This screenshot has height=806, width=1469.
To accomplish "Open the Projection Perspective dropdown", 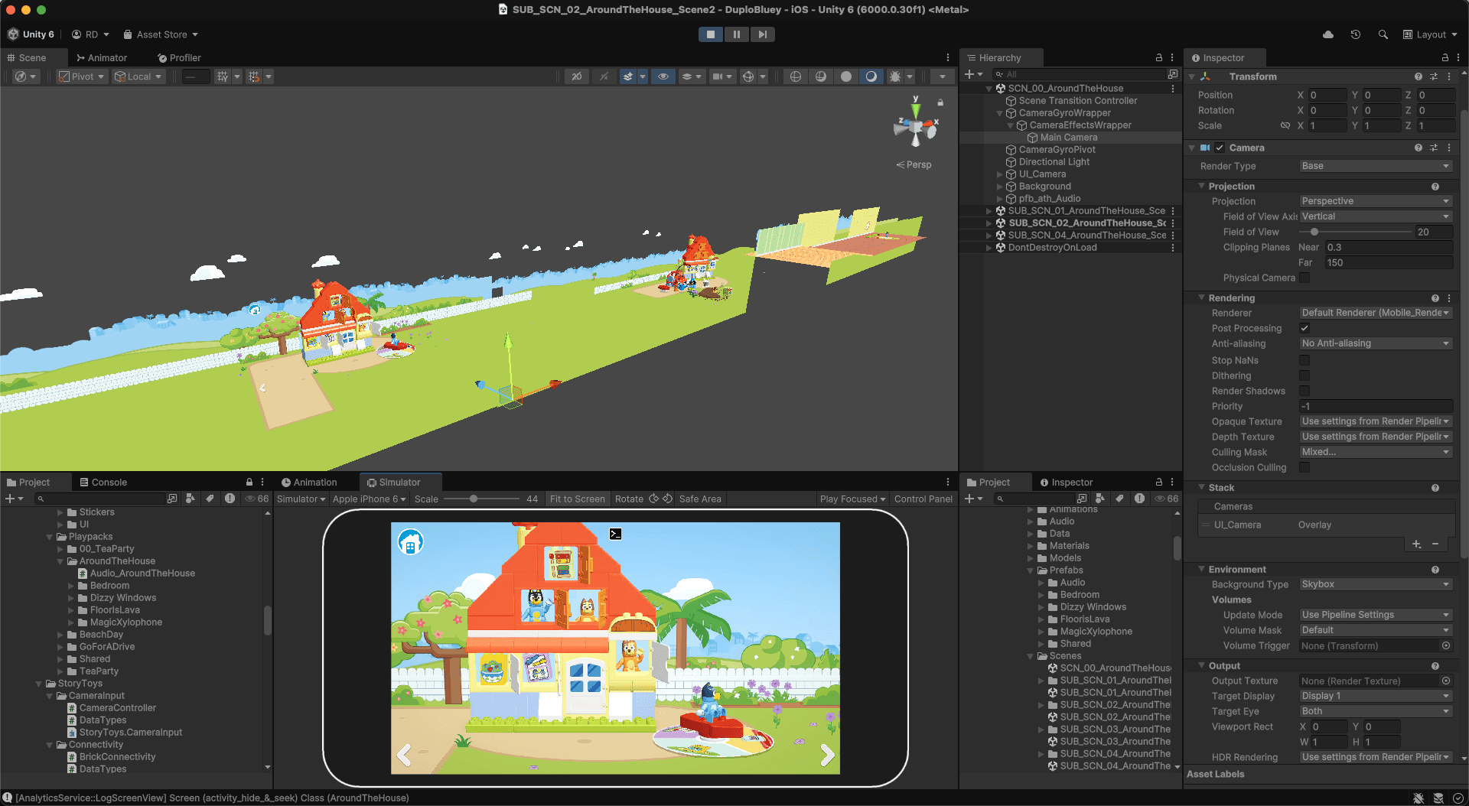I will 1375,201.
